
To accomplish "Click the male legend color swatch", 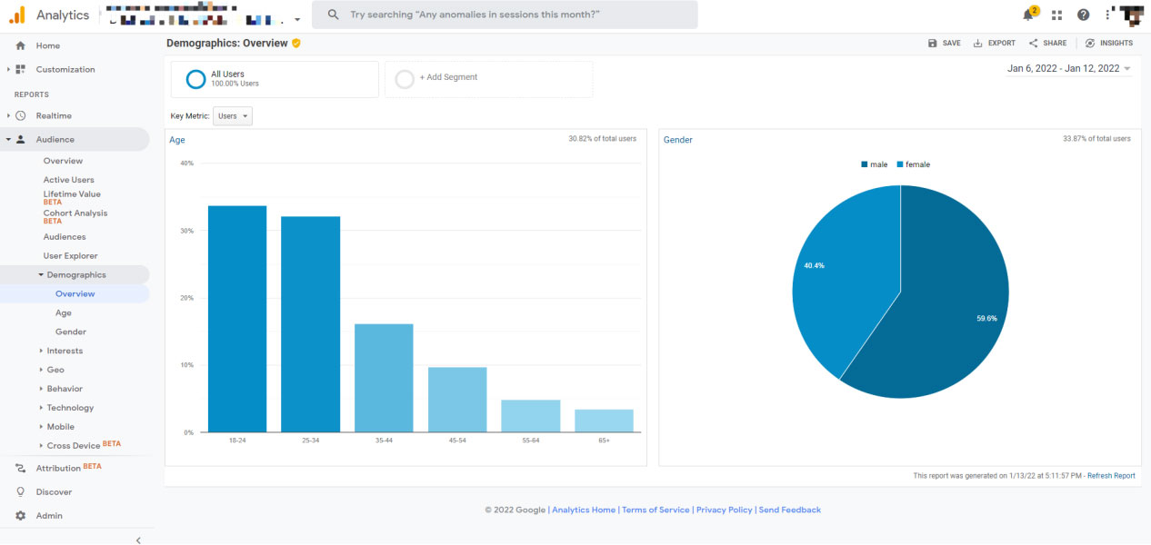I will tap(865, 164).
